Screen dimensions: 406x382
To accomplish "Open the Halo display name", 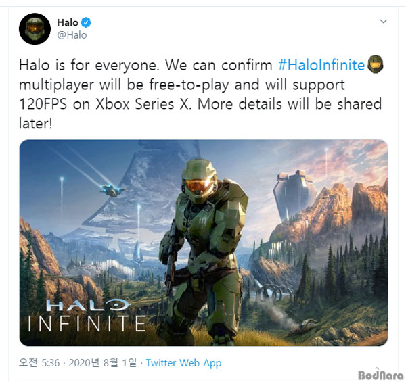I will coord(68,22).
